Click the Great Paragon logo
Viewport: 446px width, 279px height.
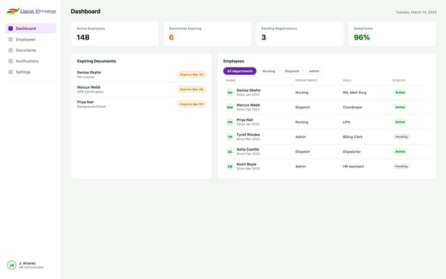pos(31,11)
